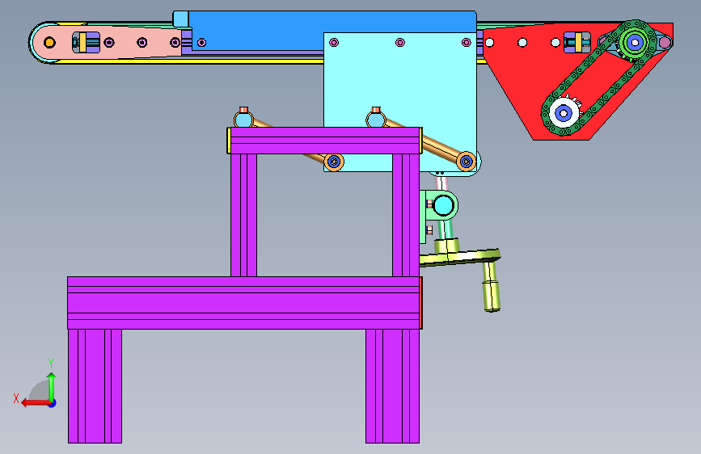Click the orange roller shaft at conveyor left end
The width and height of the screenshot is (701, 454).
49,43
